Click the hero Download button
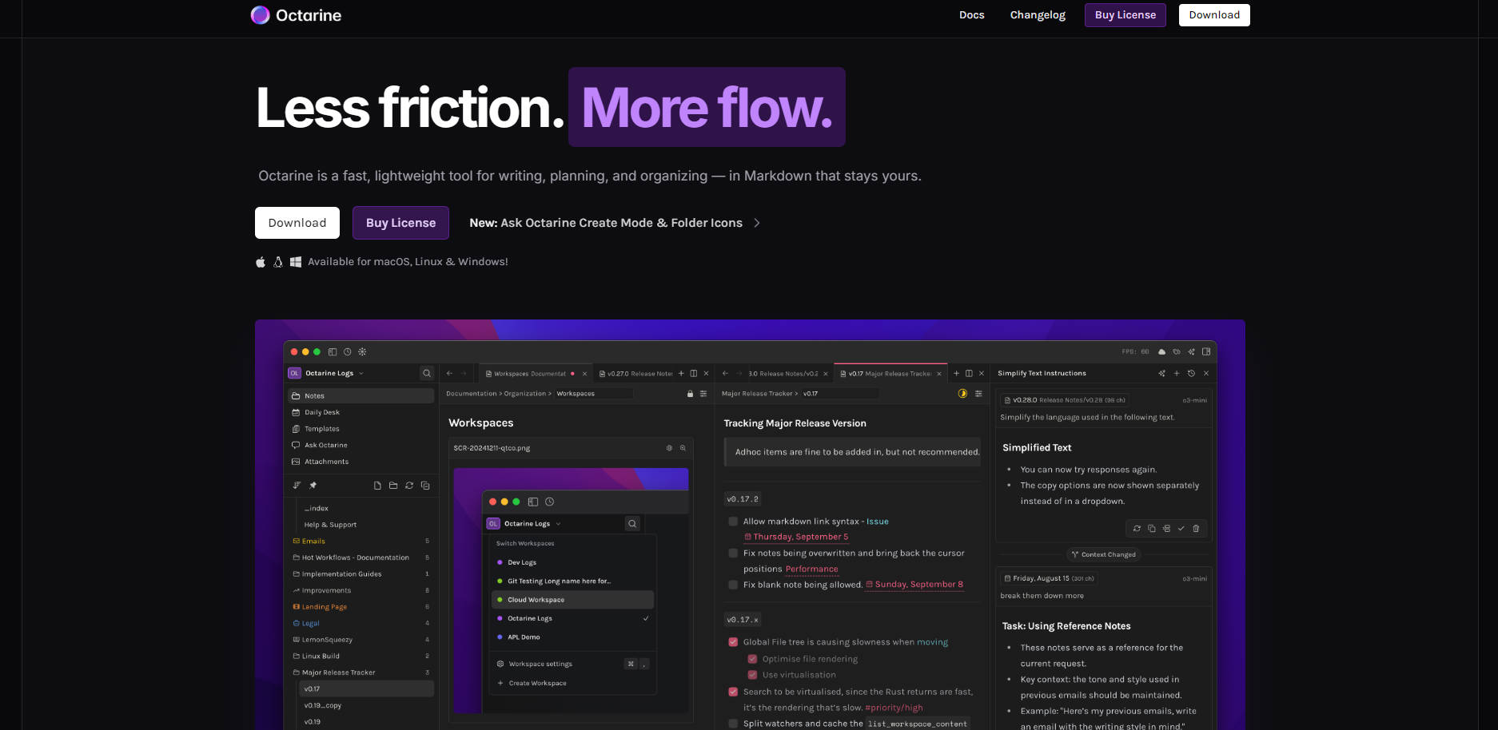 tap(297, 223)
